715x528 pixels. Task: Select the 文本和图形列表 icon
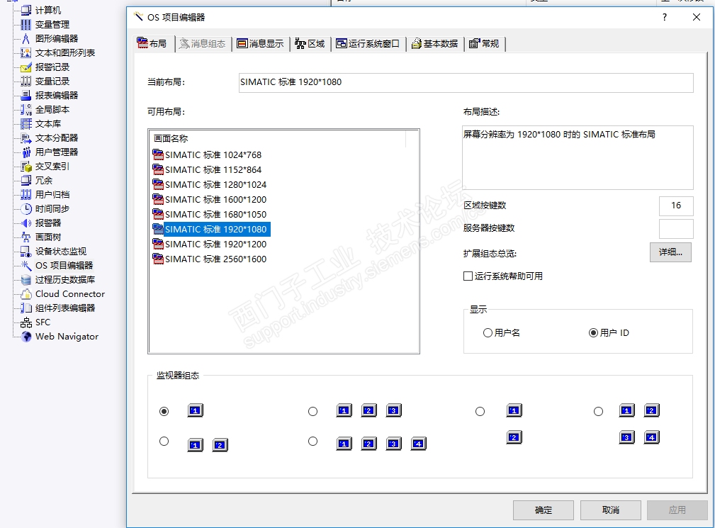(x=26, y=52)
